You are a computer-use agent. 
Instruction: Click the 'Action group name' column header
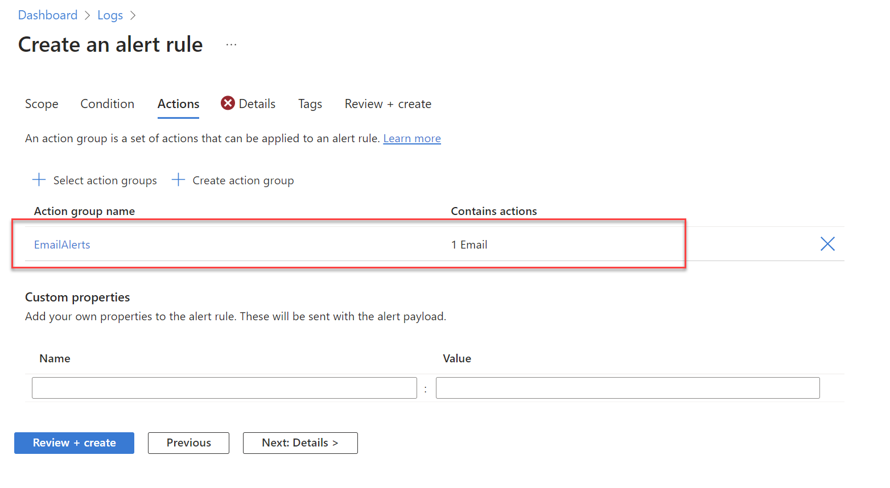[x=84, y=211]
